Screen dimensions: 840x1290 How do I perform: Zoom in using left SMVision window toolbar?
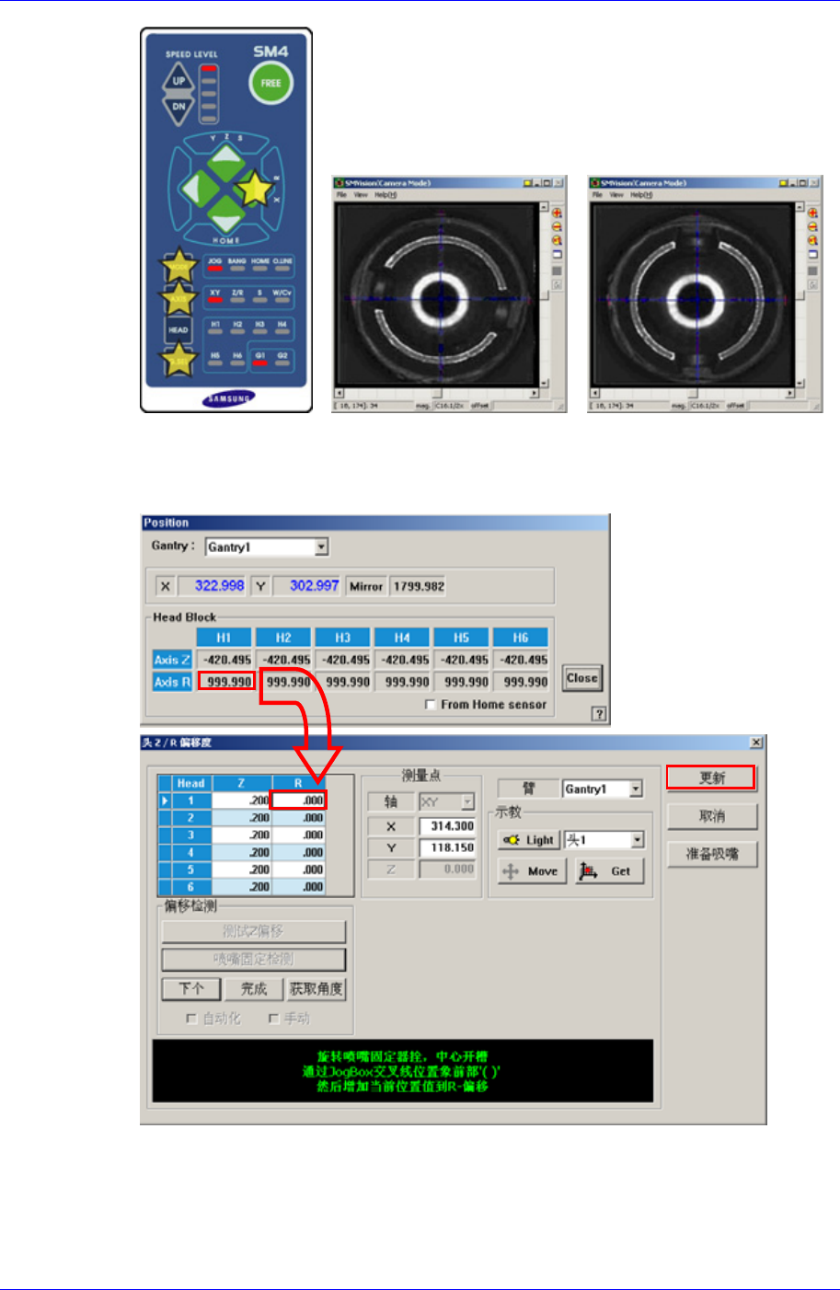[x=557, y=213]
